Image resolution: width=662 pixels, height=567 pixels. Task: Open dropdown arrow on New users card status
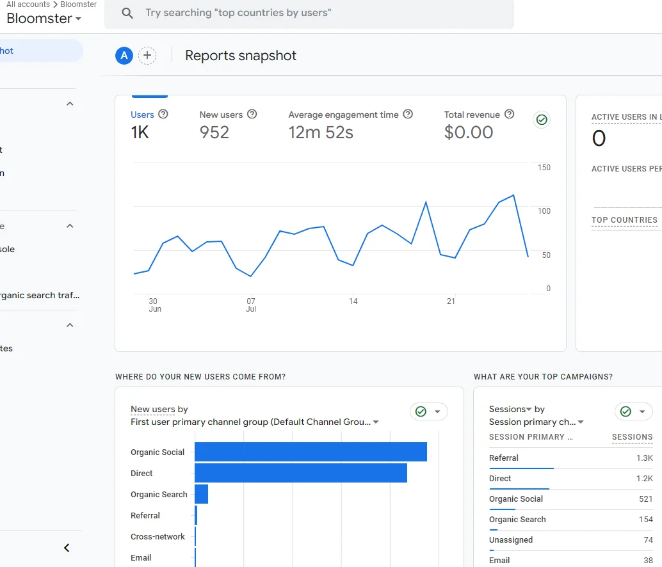(437, 411)
